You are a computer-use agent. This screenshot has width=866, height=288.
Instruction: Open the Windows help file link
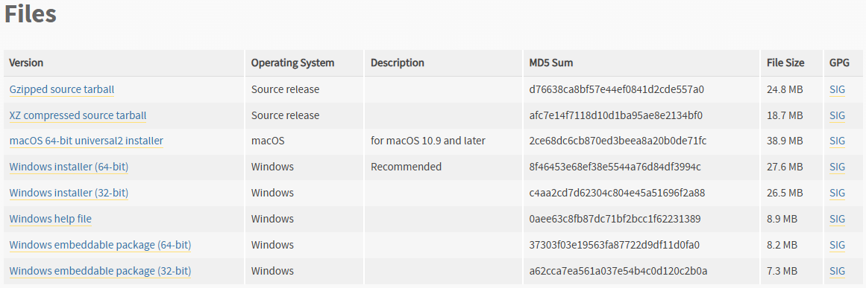[x=50, y=219]
